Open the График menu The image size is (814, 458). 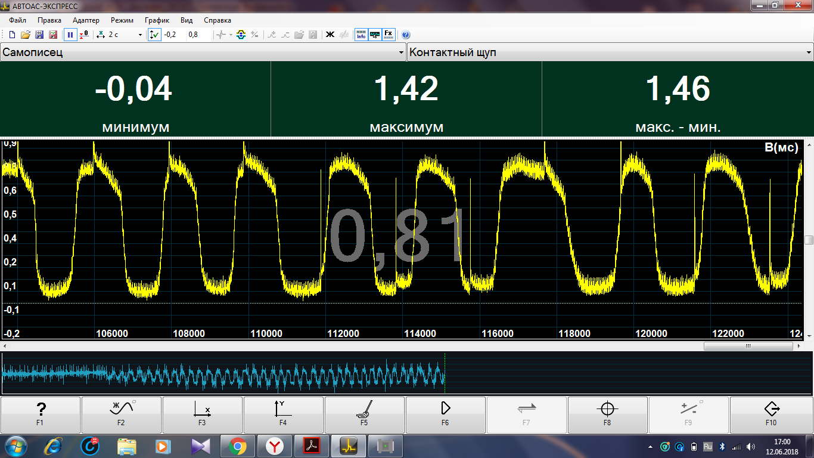click(x=157, y=20)
